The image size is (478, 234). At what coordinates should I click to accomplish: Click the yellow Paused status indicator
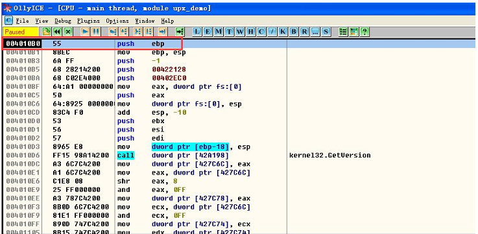pyautogui.click(x=20, y=32)
